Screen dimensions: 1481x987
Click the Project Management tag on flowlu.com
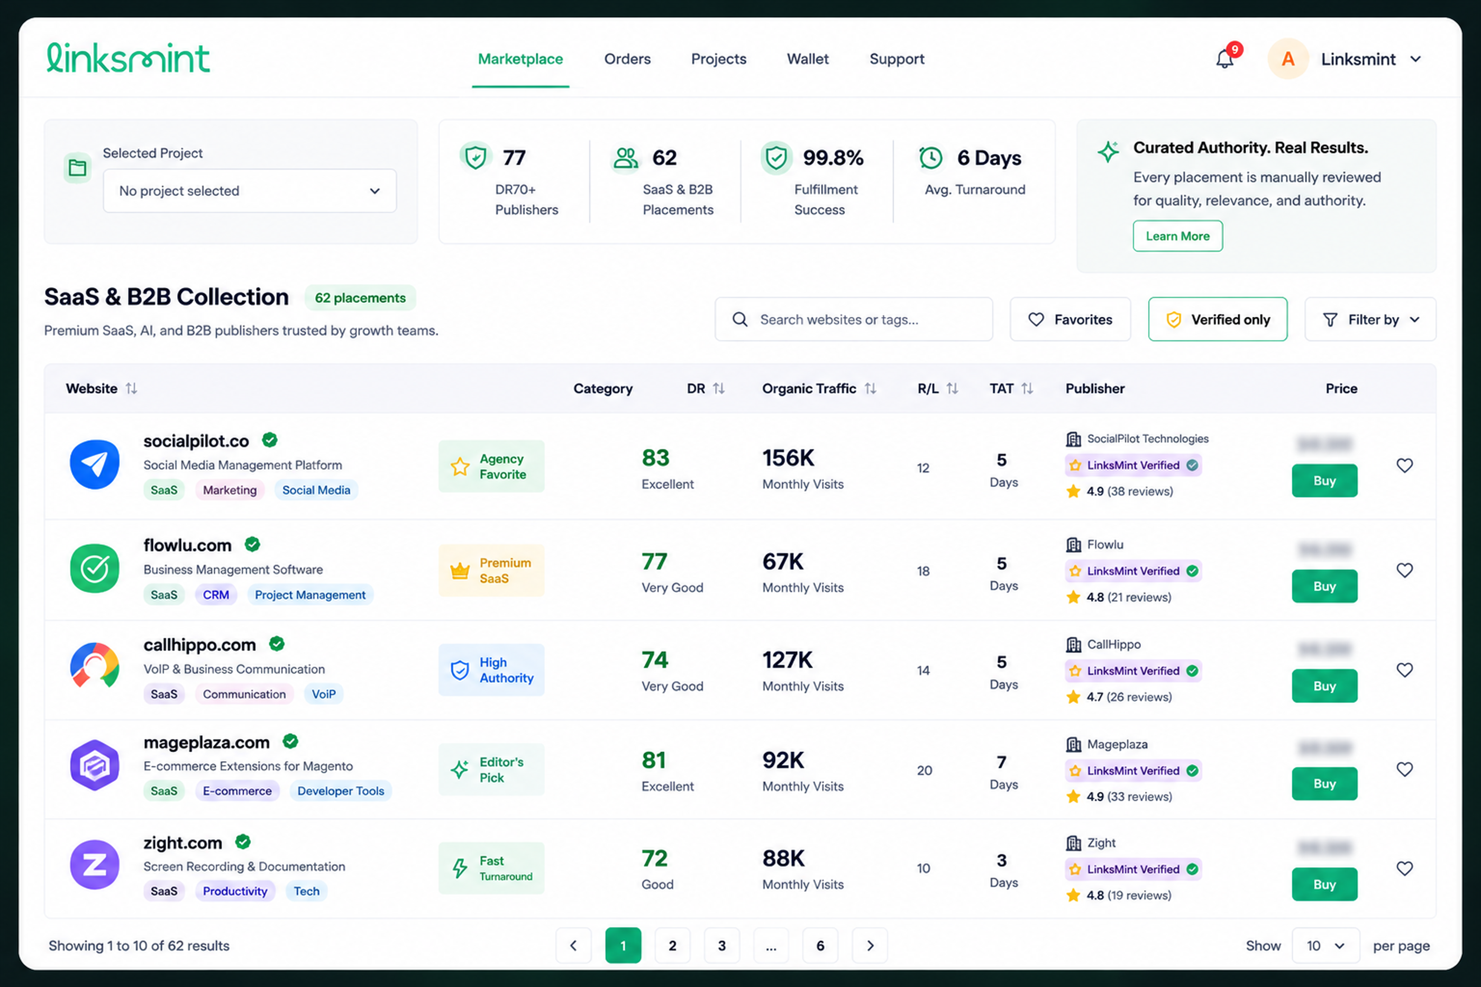[x=309, y=595]
